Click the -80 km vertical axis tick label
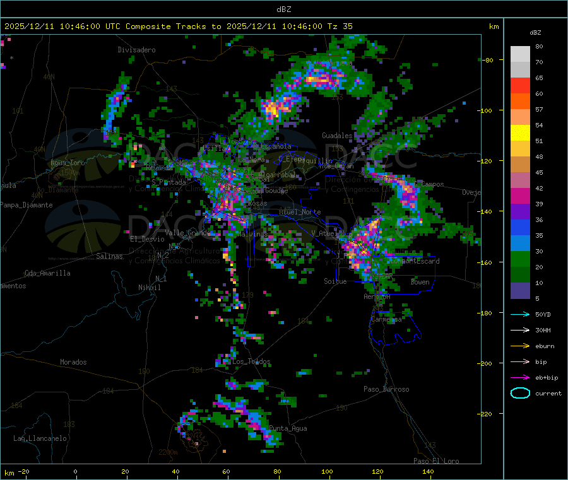The width and height of the screenshot is (568, 480). [x=488, y=60]
